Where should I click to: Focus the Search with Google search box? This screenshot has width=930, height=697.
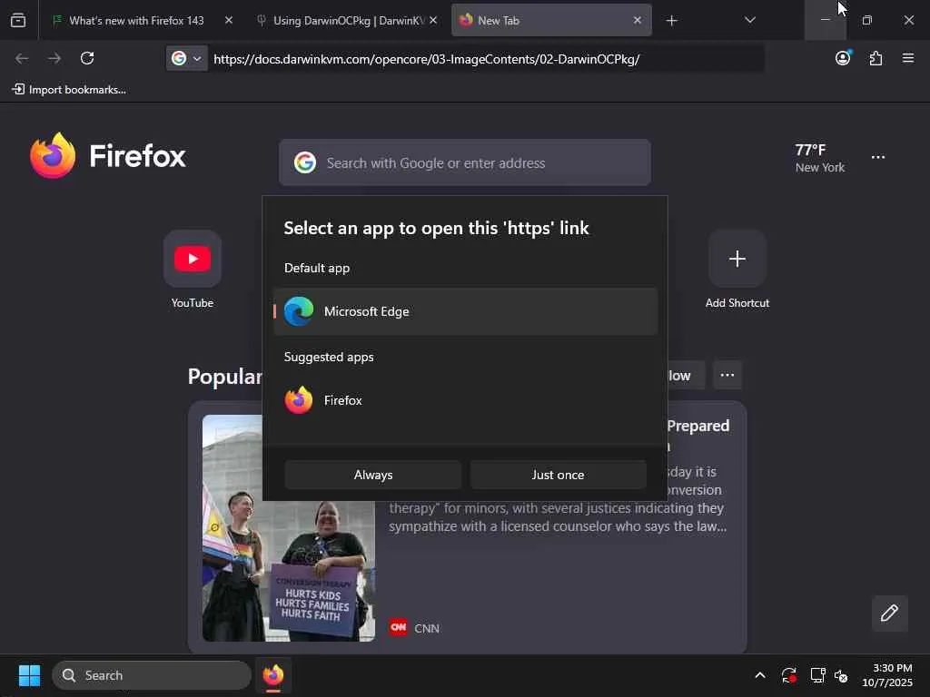(465, 162)
